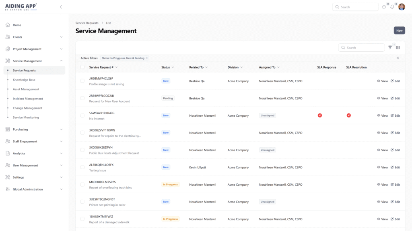Screen dimensions: 412x231
Task: Open the filter funnel icon in table toolbar
Action: (x=390, y=48)
